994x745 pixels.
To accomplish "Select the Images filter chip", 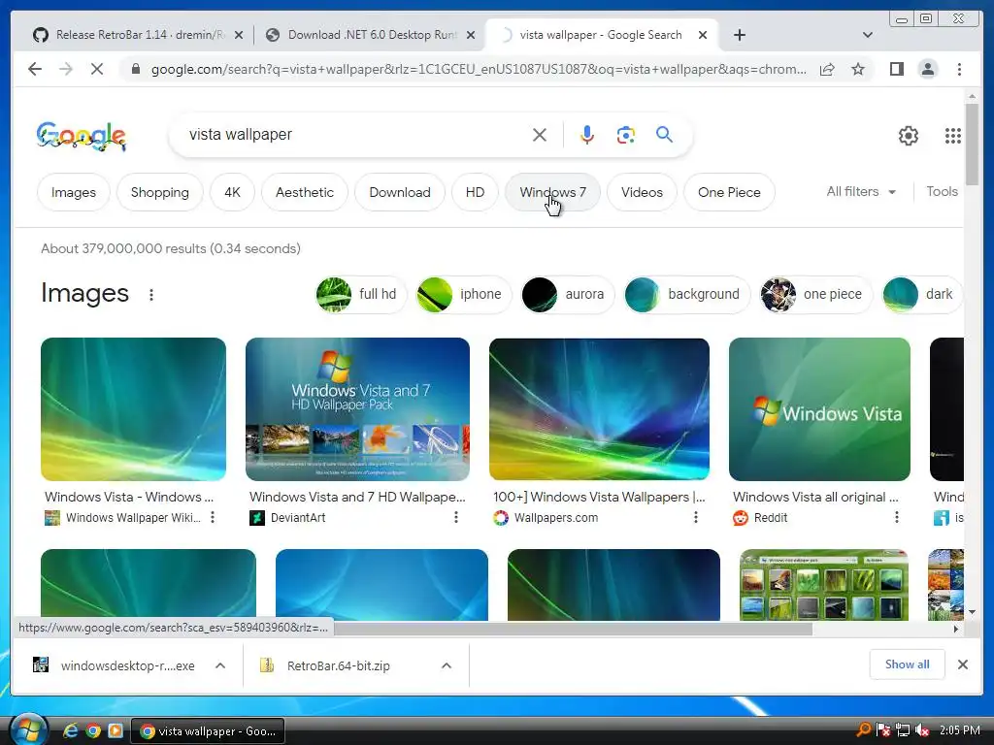I will [x=74, y=192].
